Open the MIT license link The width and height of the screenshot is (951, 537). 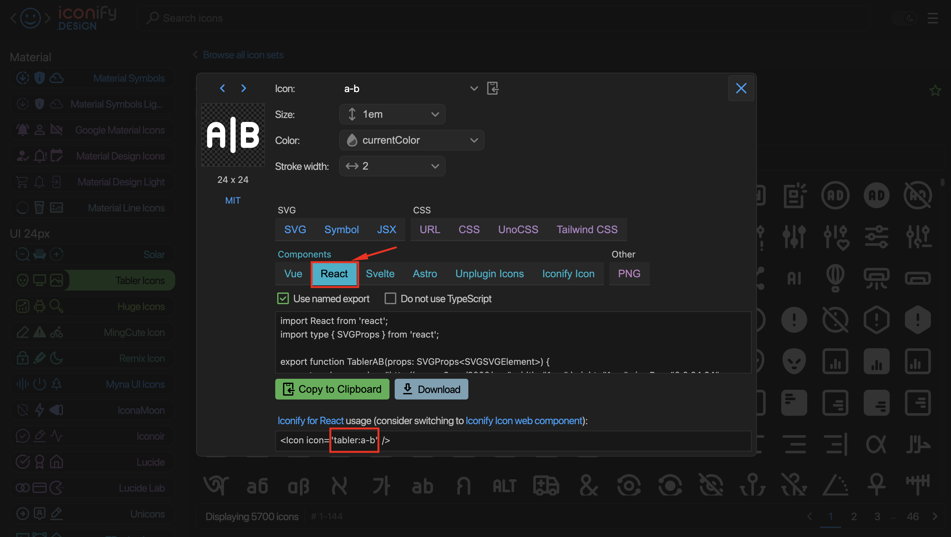pyautogui.click(x=233, y=201)
